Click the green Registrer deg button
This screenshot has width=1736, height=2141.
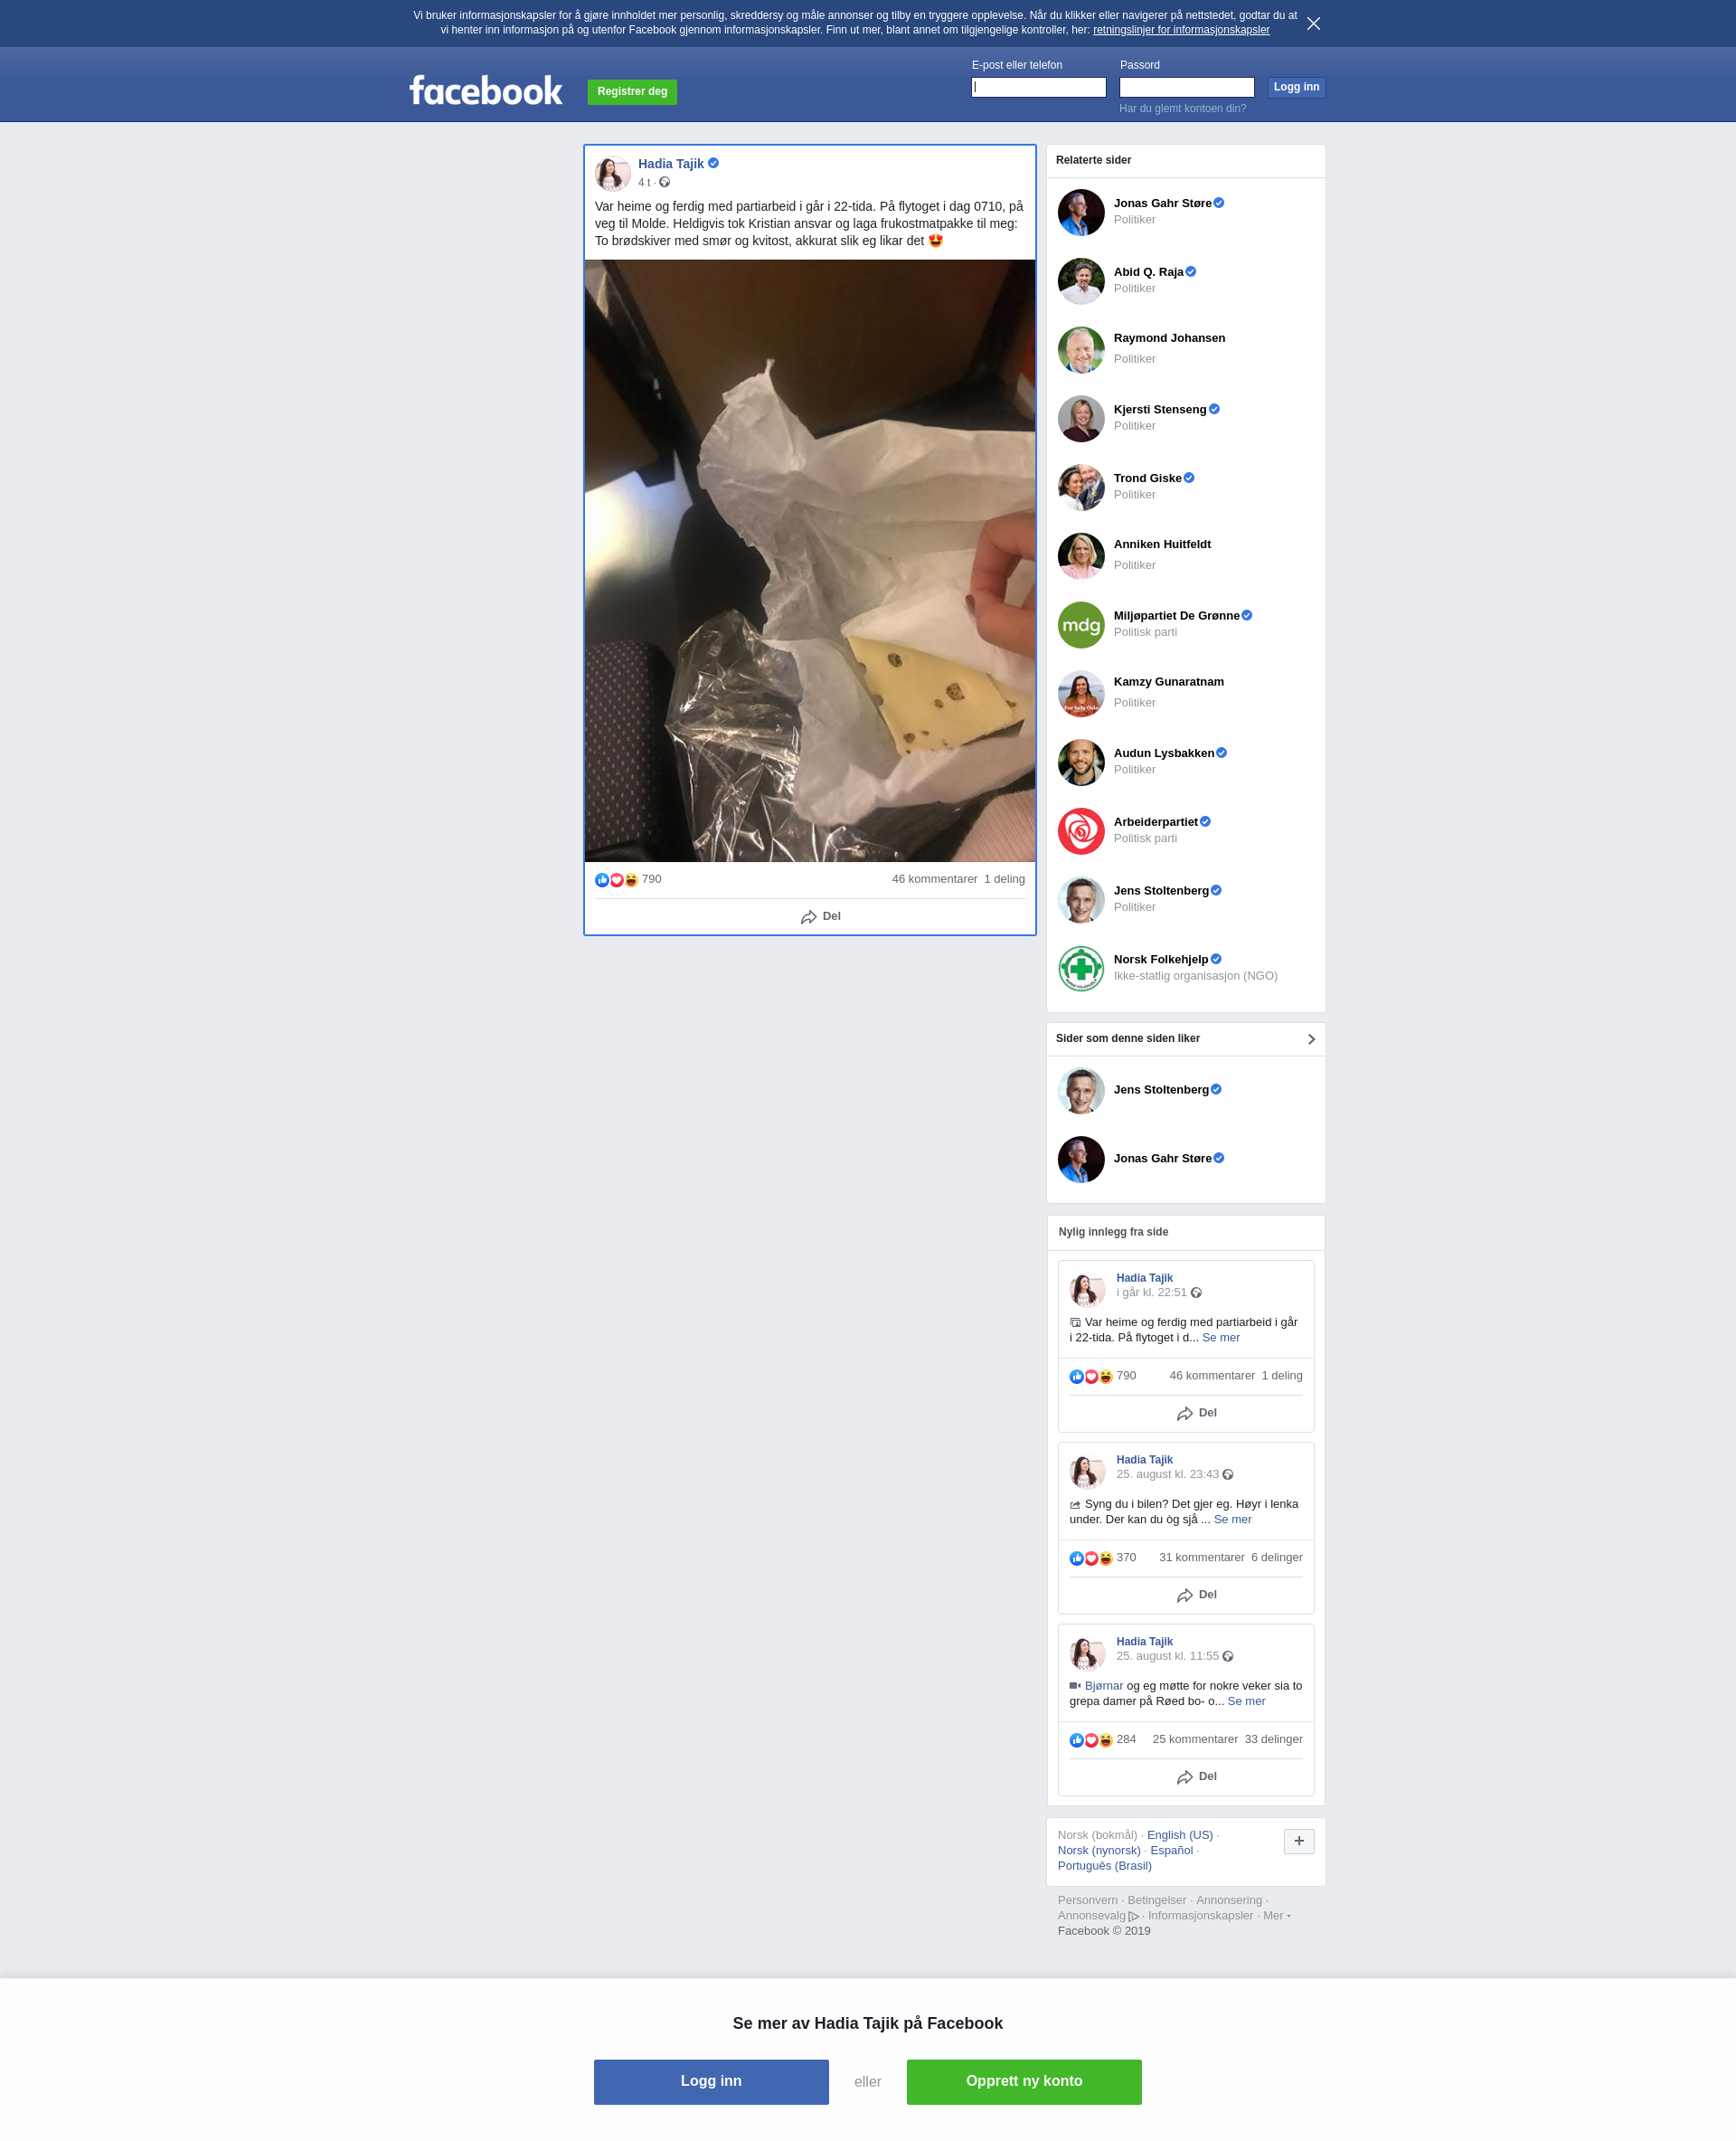pyautogui.click(x=632, y=92)
